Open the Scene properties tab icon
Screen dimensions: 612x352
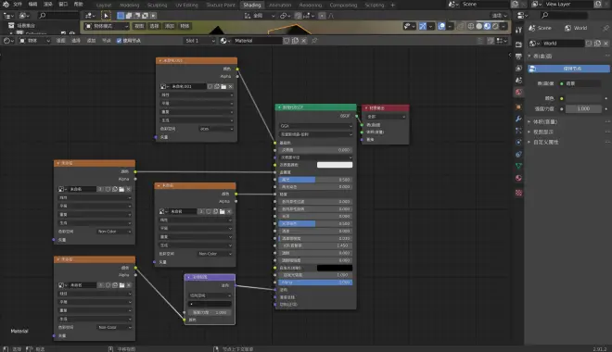518,81
